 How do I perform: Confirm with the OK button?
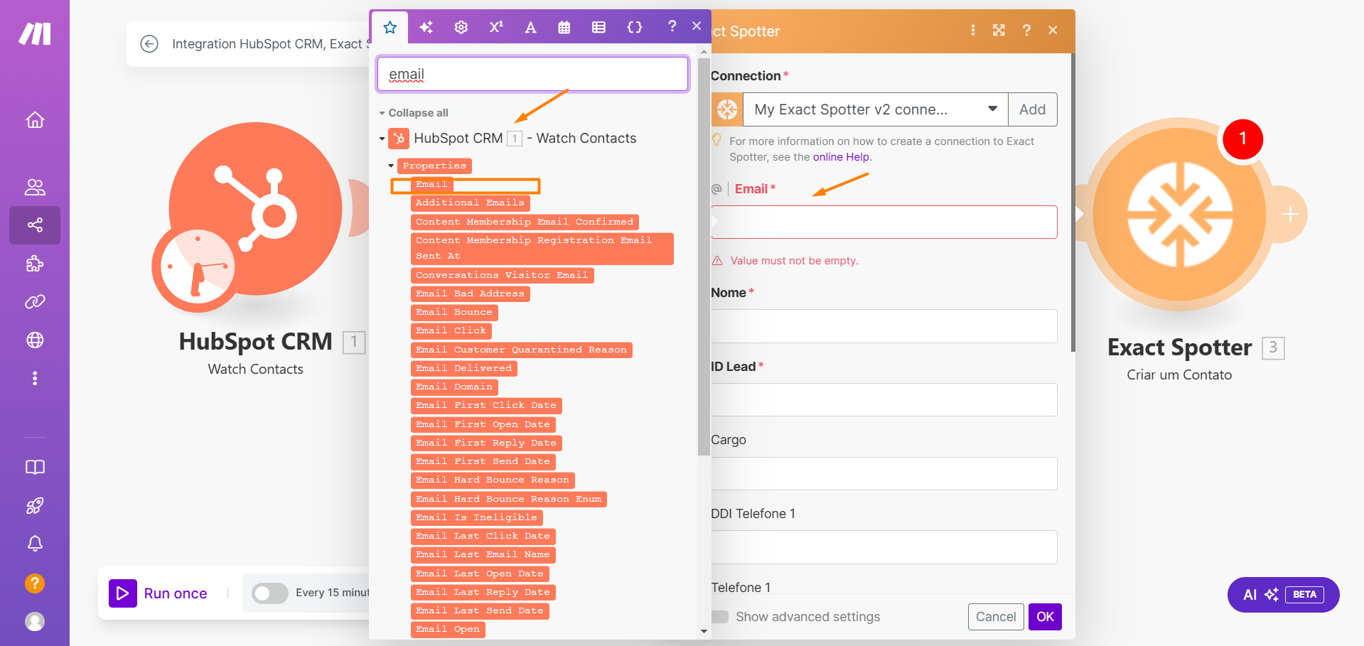point(1045,617)
